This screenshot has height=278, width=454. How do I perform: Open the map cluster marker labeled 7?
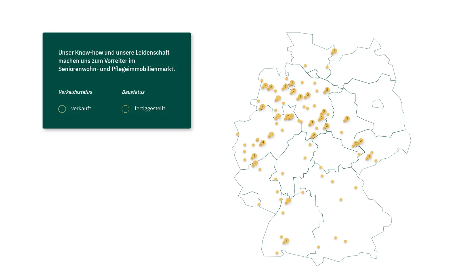294,91
